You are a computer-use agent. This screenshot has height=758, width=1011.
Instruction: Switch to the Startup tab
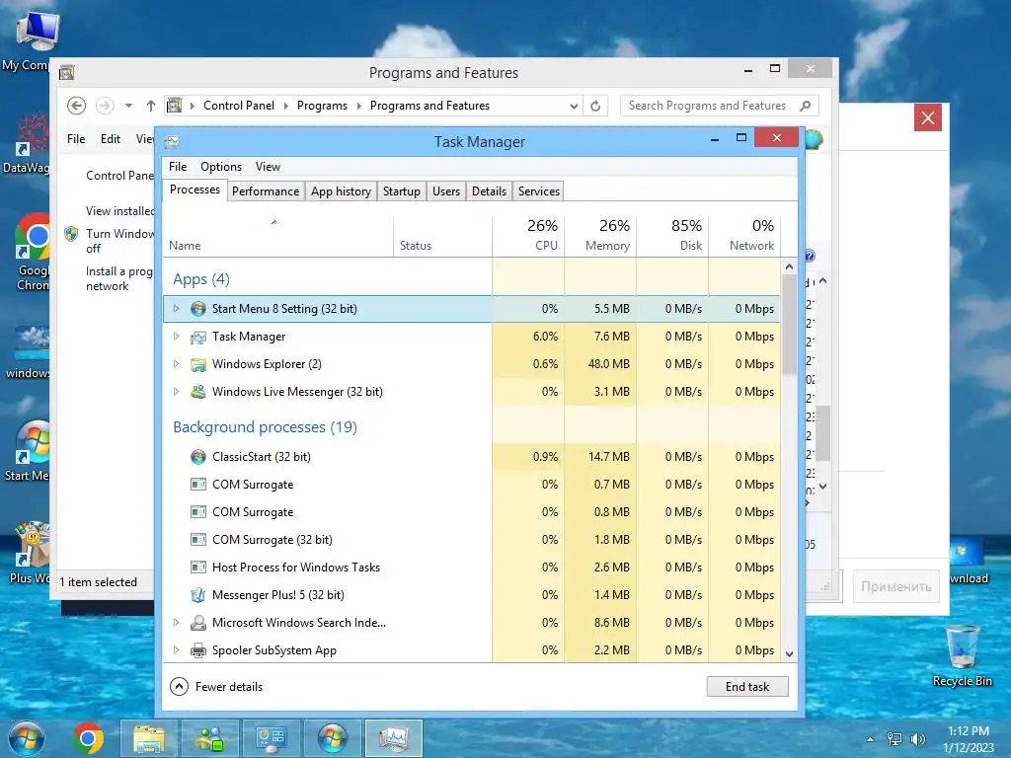[402, 191]
